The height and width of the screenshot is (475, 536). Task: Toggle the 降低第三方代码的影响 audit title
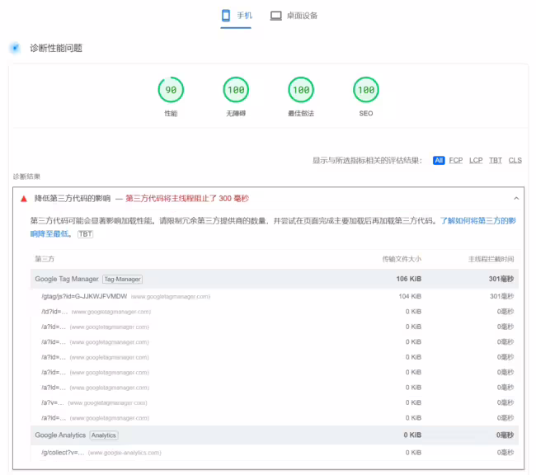pos(73,199)
